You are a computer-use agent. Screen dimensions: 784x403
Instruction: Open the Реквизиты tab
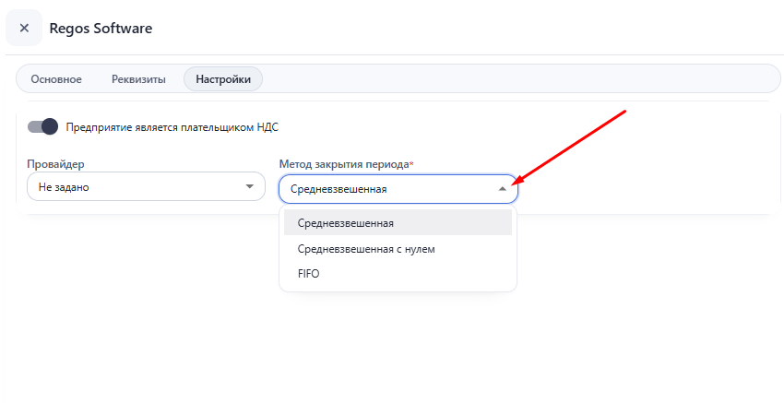coord(138,79)
